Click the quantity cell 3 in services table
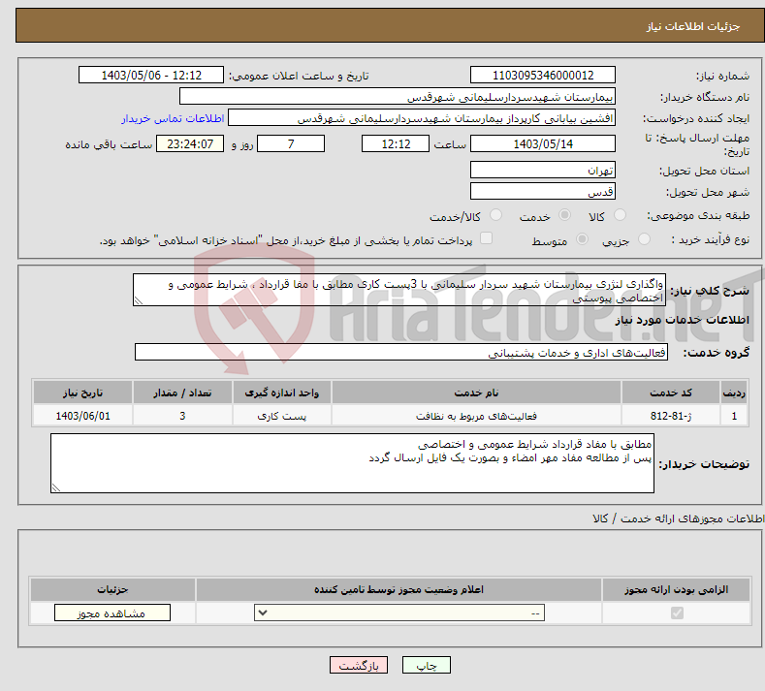Viewport: 765px width, 691px height. [x=182, y=416]
